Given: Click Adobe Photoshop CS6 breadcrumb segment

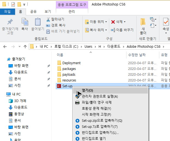Looking at the screenshot, I should pyautogui.click(x=143, y=46).
